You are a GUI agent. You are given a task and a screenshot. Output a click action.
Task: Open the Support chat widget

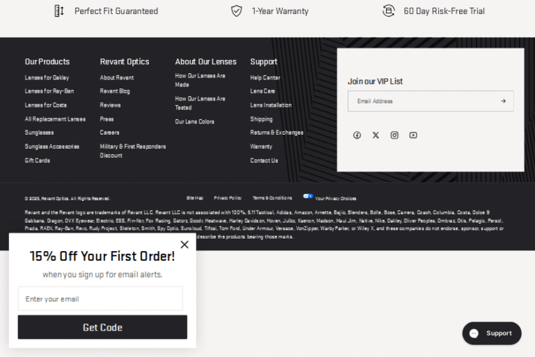491,333
